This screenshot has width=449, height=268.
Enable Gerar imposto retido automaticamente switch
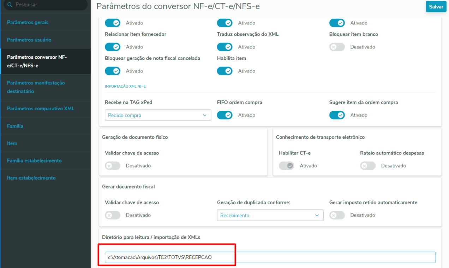(337, 215)
